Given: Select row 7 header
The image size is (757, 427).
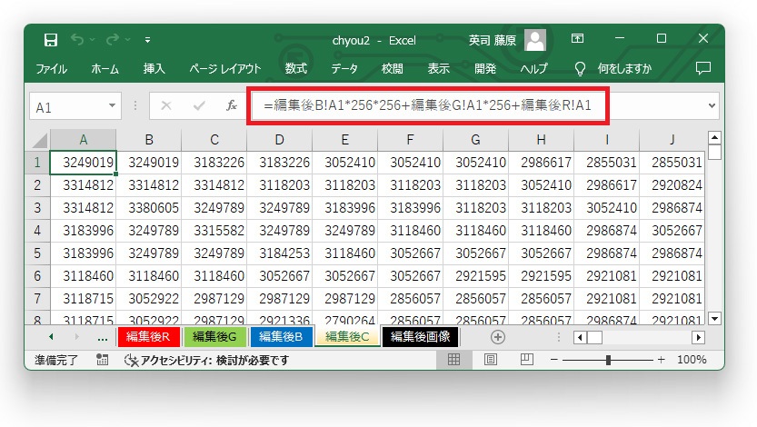Looking at the screenshot, I should pos(37,299).
